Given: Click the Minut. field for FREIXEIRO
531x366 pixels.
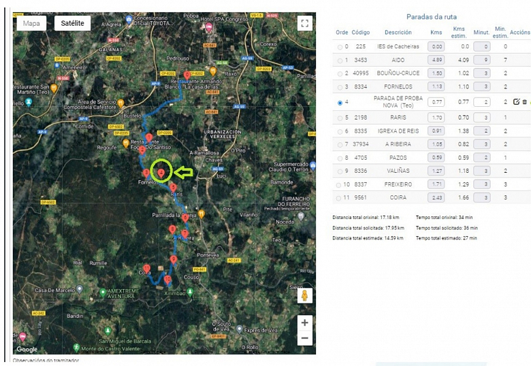Looking at the screenshot, I should click(481, 184).
